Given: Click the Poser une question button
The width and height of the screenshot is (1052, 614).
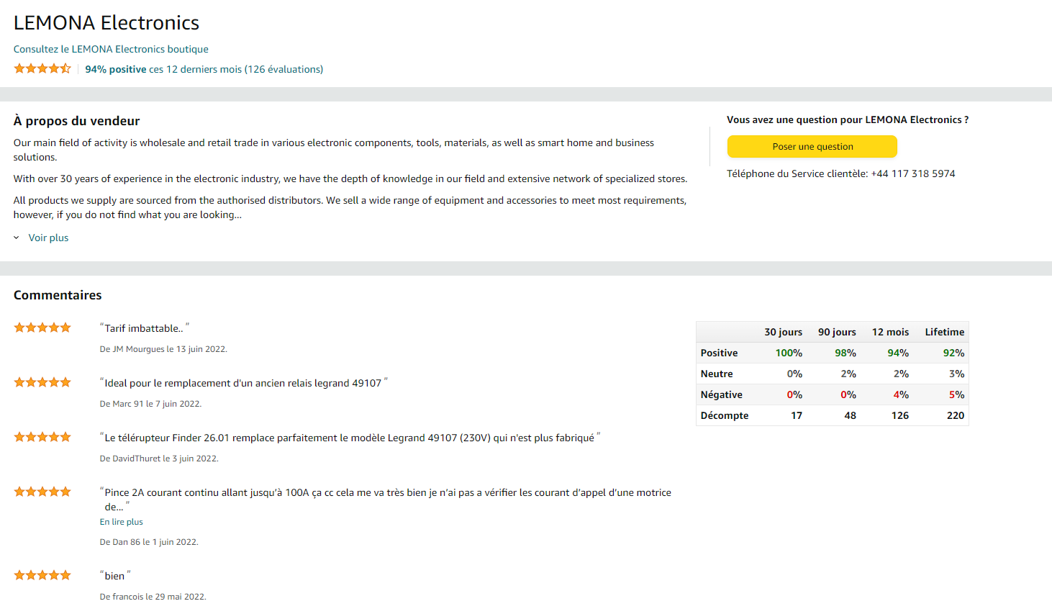Looking at the screenshot, I should 812,146.
